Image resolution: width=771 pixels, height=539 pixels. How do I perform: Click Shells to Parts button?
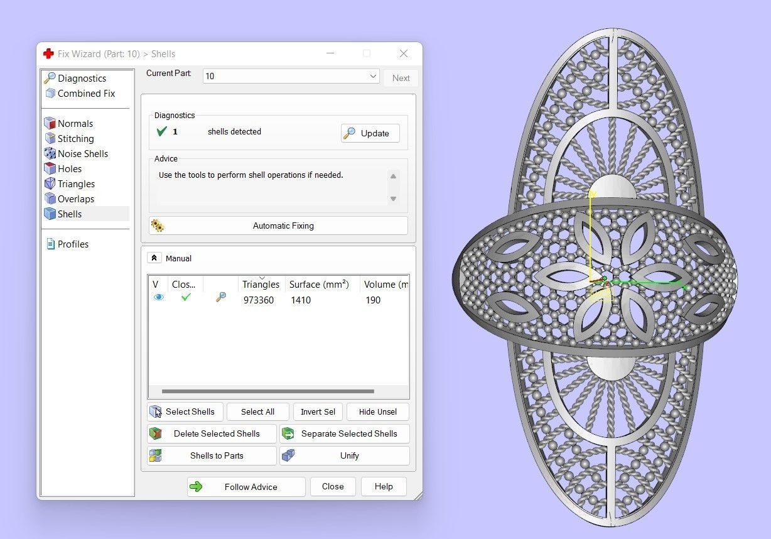212,456
